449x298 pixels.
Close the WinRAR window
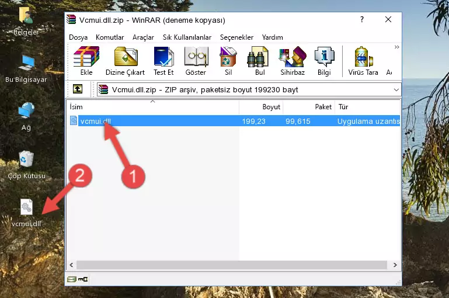coord(388,19)
